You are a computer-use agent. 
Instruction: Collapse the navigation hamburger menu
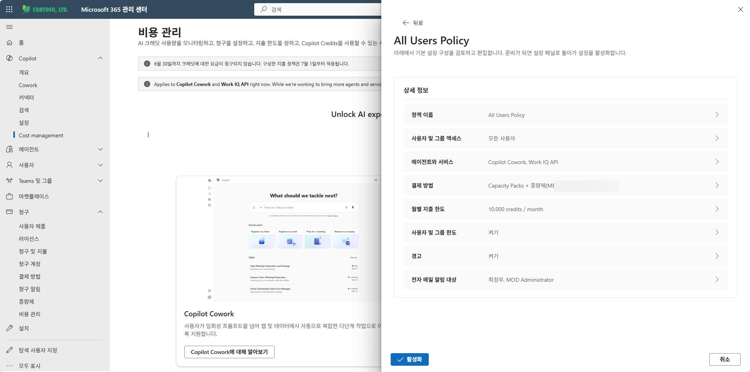point(9,27)
